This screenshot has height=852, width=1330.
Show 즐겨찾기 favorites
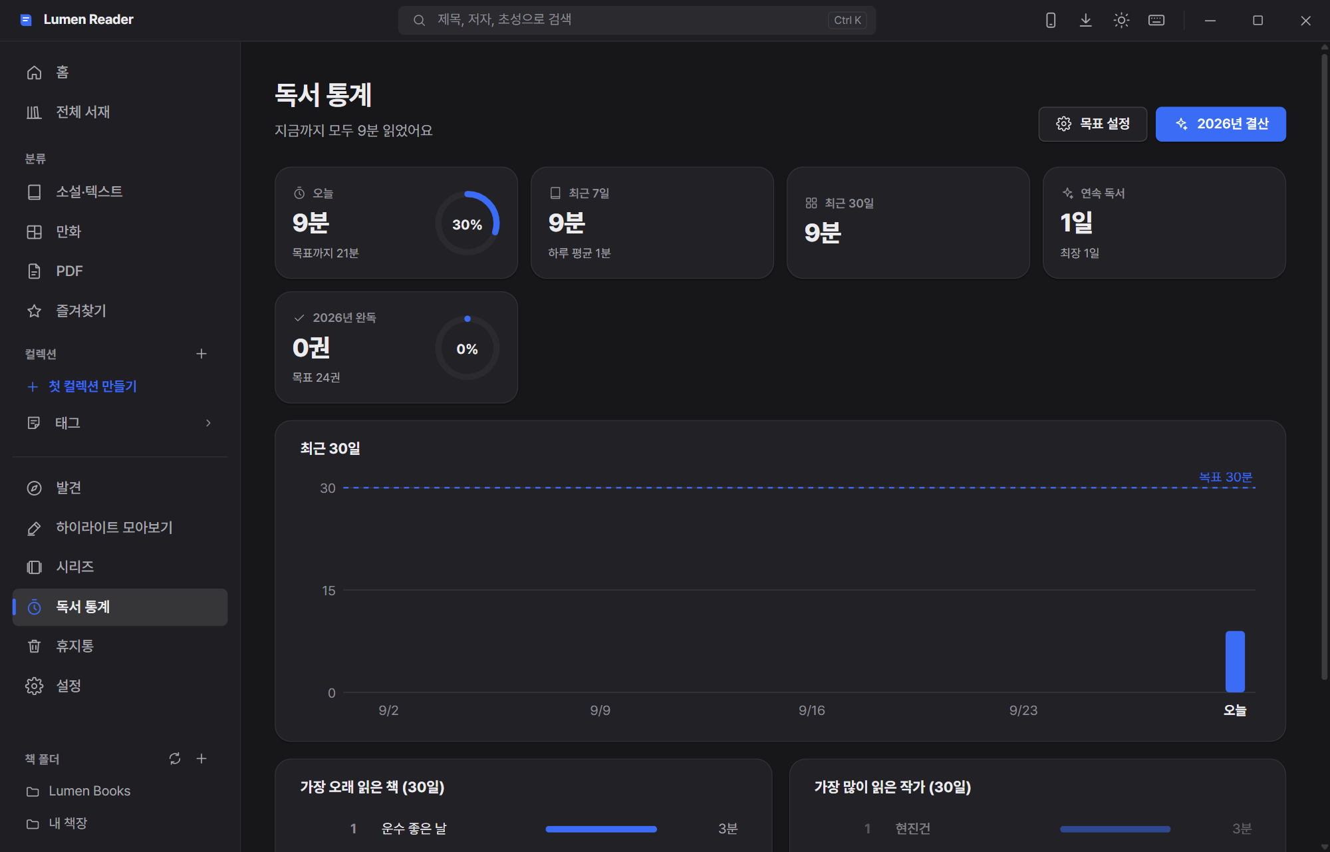pyautogui.click(x=120, y=311)
